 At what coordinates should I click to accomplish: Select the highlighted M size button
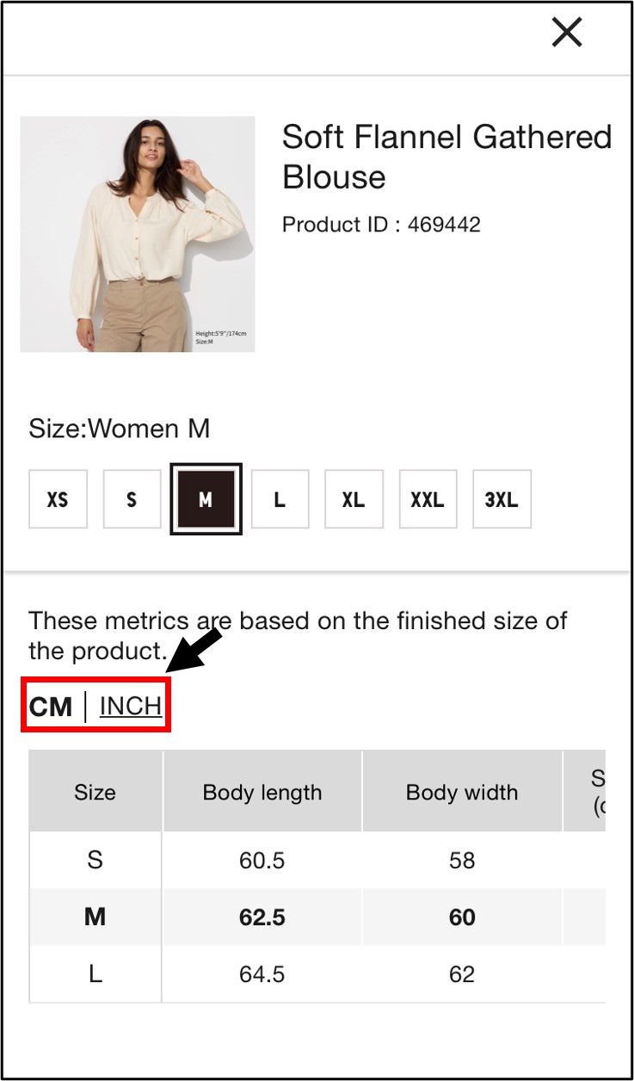[206, 499]
